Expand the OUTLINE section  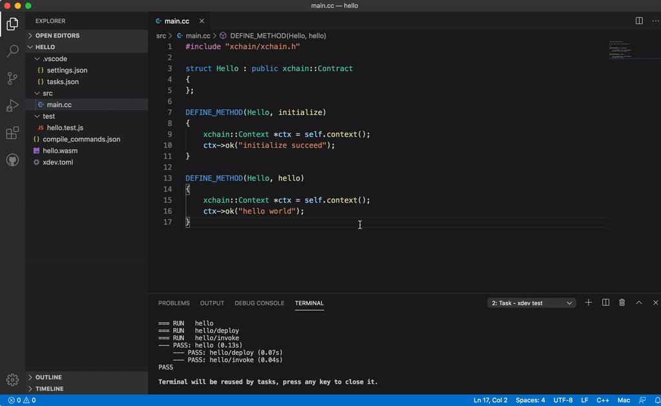click(x=86, y=378)
